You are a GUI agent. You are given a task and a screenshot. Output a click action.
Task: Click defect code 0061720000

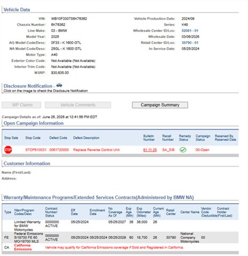tap(59, 150)
